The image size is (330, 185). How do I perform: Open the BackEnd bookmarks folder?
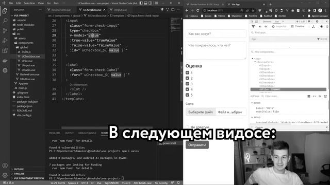coord(266,16)
